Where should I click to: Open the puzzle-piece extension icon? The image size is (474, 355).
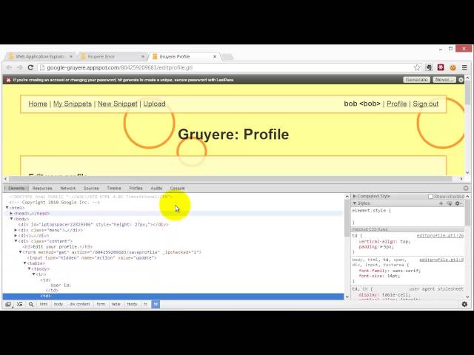[429, 67]
